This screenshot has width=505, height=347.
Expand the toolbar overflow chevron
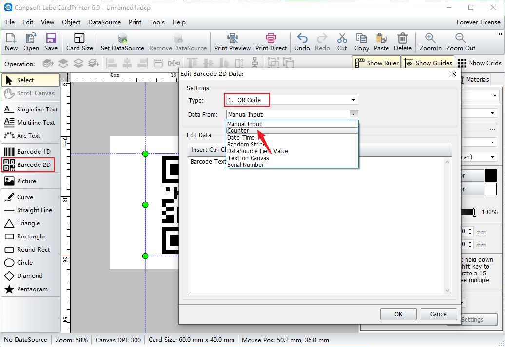[x=500, y=34]
